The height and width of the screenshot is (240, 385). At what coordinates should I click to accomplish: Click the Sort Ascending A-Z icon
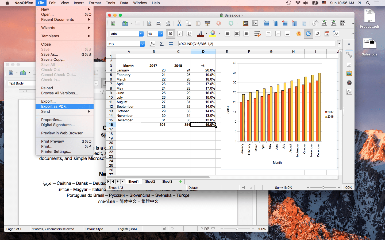point(324,23)
